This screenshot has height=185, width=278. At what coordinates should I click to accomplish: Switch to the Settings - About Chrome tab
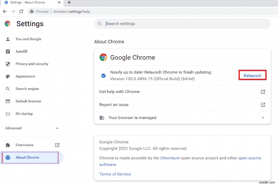tap(30, 2)
